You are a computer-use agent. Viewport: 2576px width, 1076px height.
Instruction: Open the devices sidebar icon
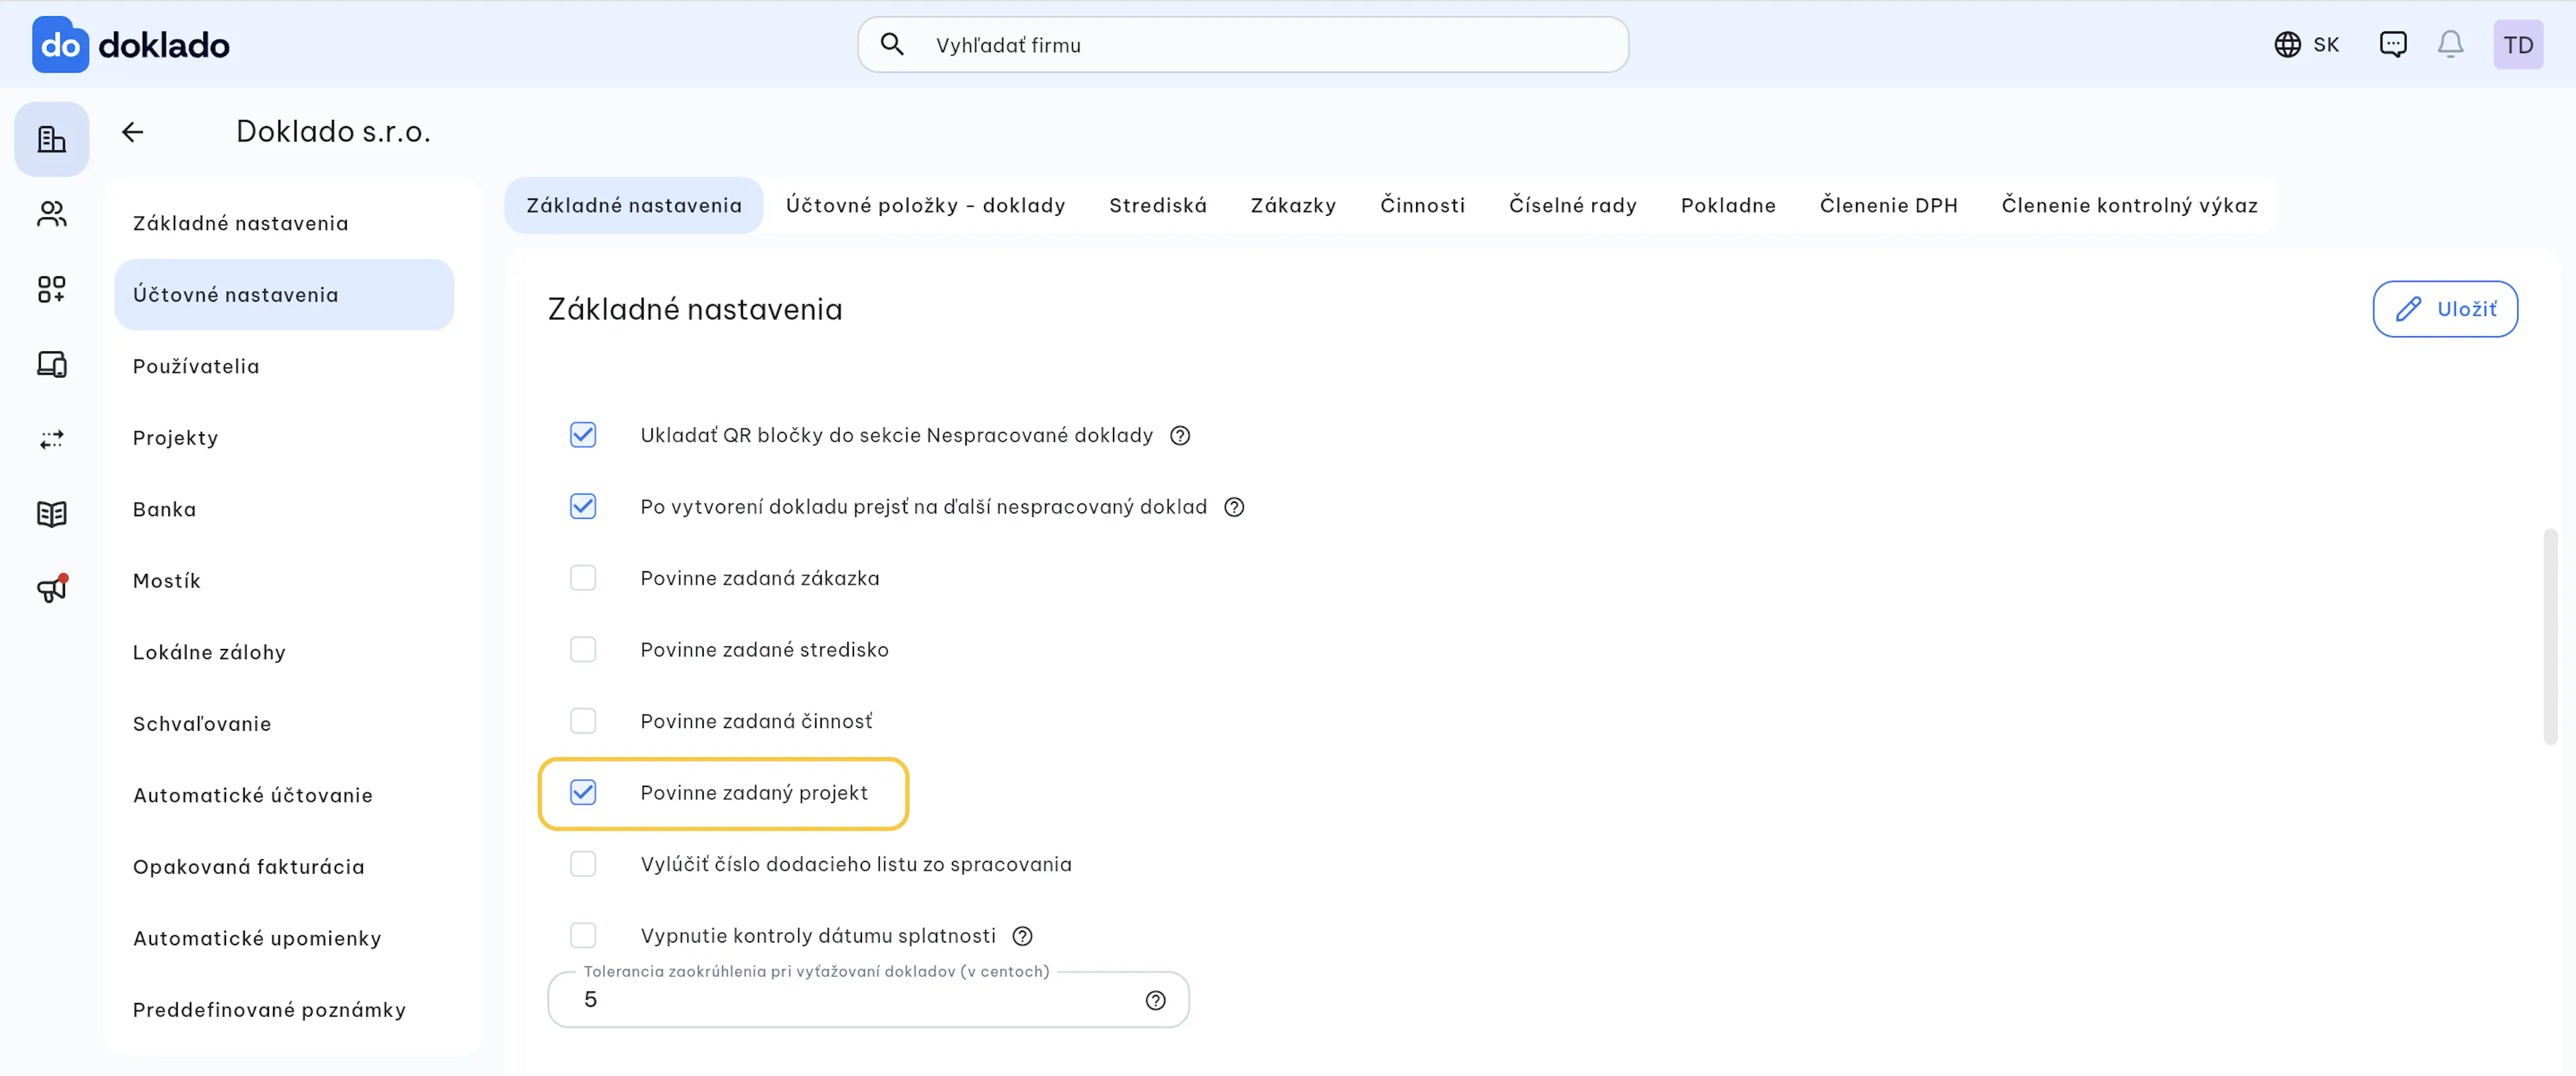(x=52, y=363)
